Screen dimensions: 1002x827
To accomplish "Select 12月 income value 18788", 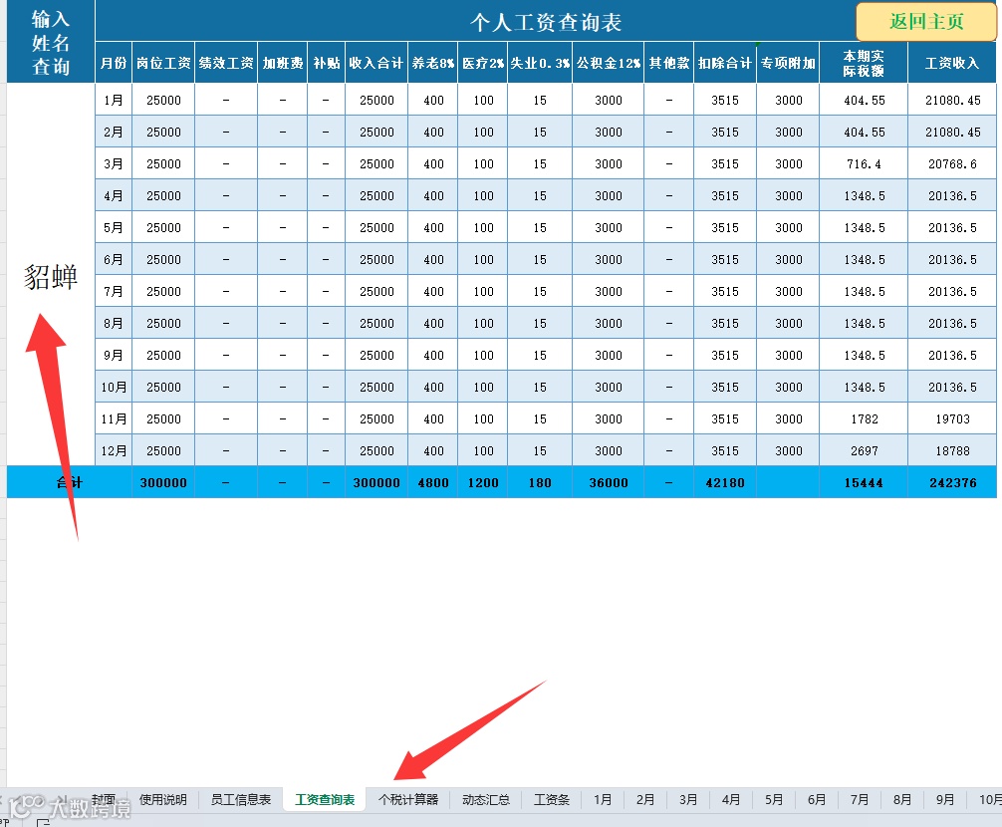I will pos(952,450).
